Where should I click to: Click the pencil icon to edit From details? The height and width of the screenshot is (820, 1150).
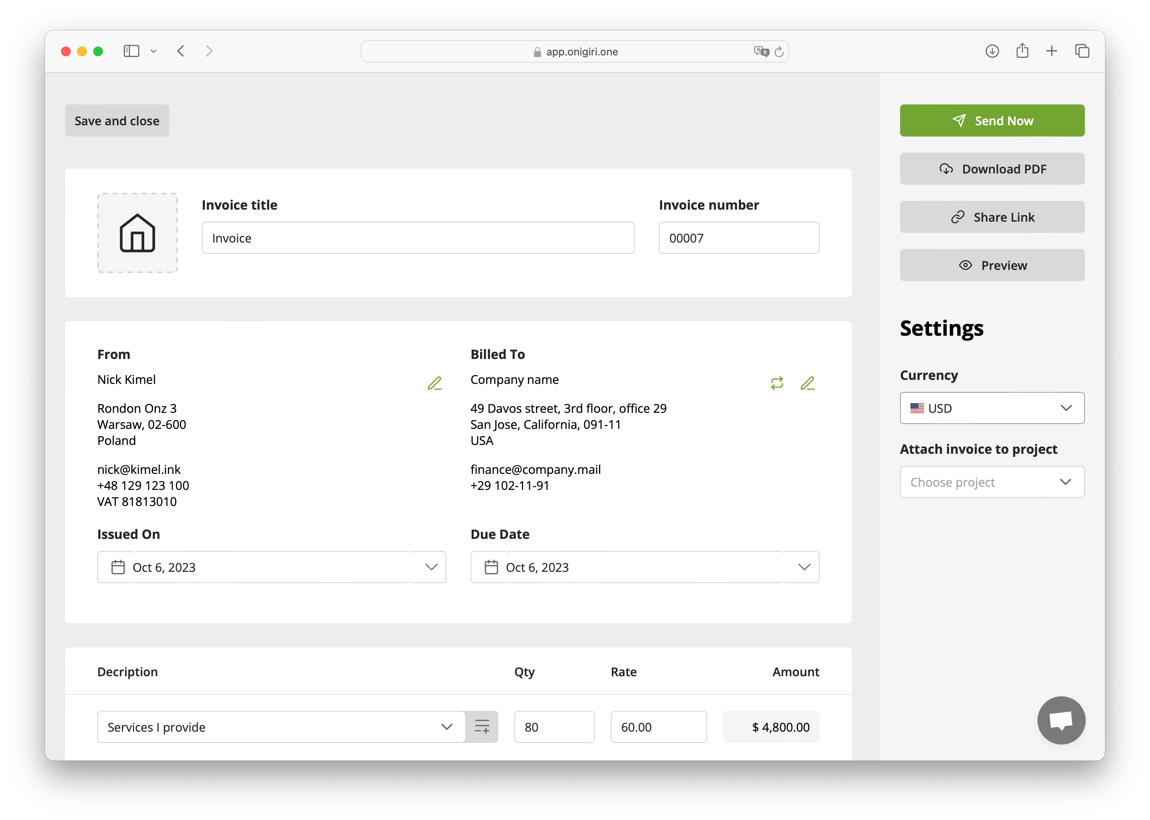(x=434, y=383)
